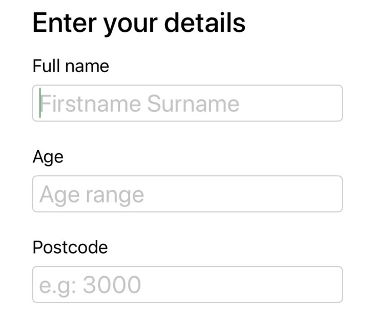
Task: Click the word "Surname" in the placeholder
Action: [193, 104]
